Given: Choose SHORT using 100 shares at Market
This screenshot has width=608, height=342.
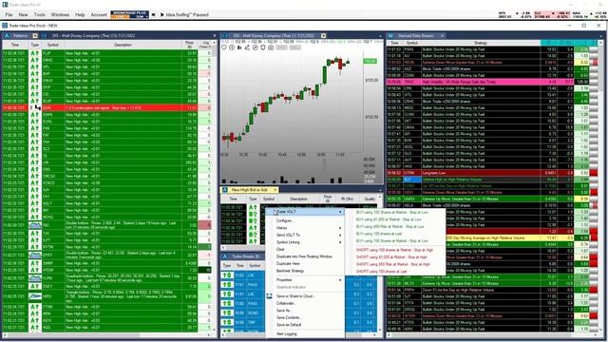Looking at the screenshot, I should click(394, 250).
